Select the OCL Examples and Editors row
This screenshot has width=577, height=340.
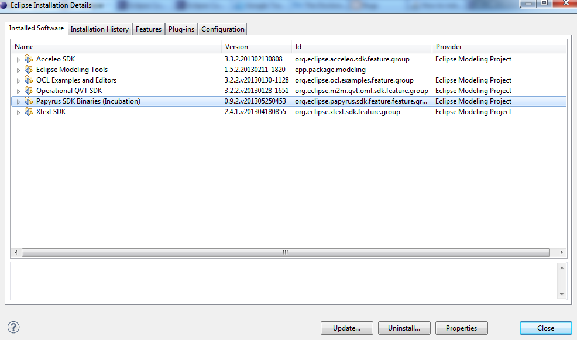click(289, 80)
